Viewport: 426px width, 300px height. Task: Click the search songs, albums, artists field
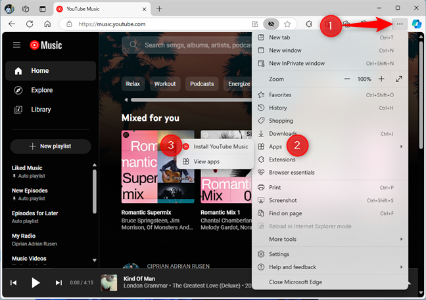187,45
